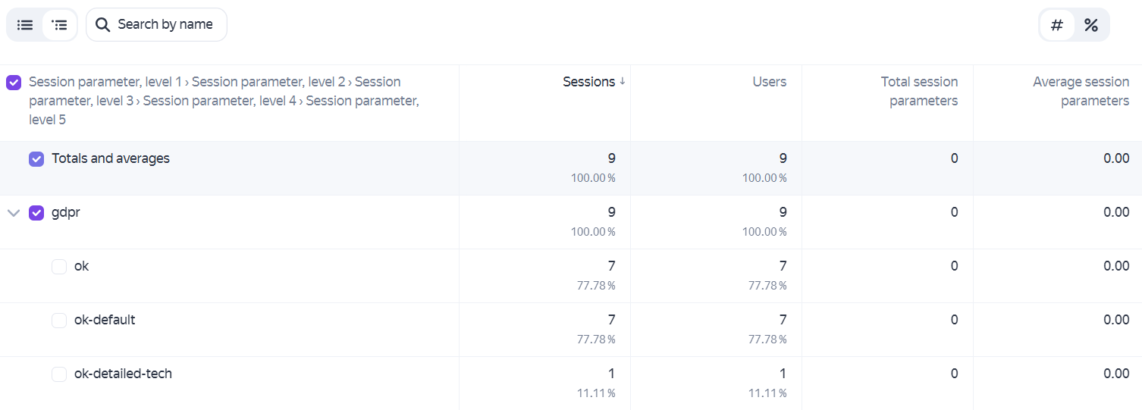
Task: Switch to flat list view icon
Action: coord(25,25)
